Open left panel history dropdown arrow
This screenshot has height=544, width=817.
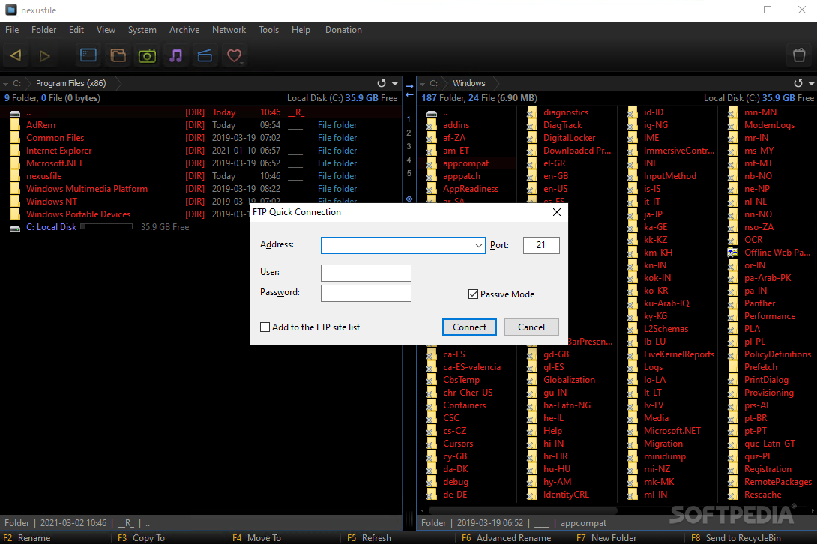[394, 83]
